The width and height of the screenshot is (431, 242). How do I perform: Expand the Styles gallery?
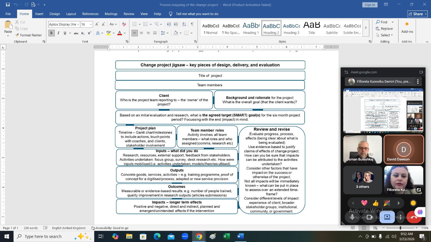click(366, 28)
